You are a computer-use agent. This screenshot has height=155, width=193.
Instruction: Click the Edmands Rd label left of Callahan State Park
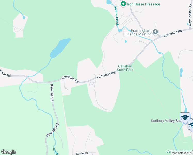tap(106, 75)
